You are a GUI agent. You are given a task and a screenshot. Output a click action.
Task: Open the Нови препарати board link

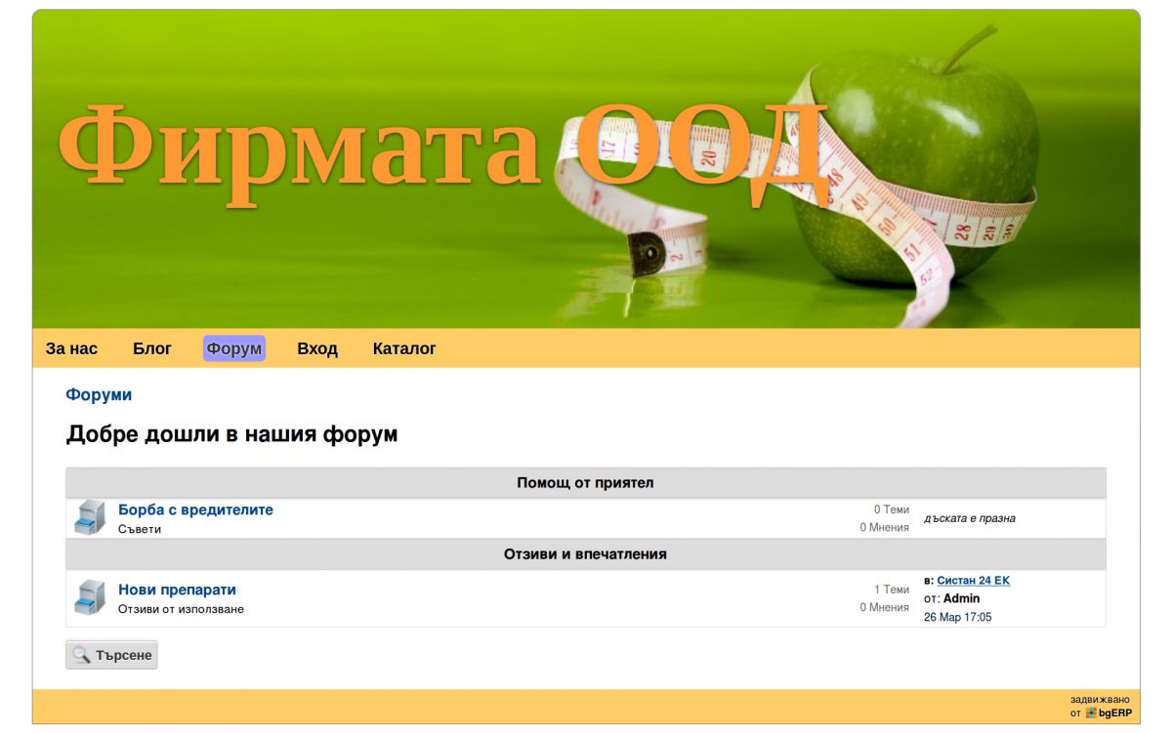tap(177, 590)
